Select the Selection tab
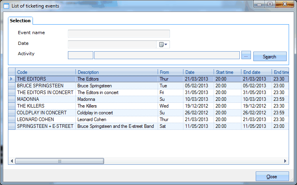 tap(20, 21)
